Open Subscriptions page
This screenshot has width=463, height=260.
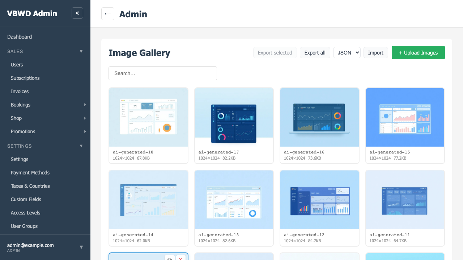(x=45, y=78)
